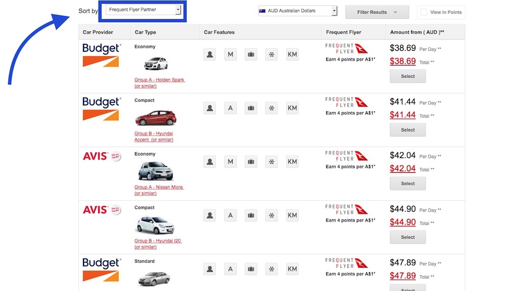Click the passenger icon for Budget Standard

210,269
